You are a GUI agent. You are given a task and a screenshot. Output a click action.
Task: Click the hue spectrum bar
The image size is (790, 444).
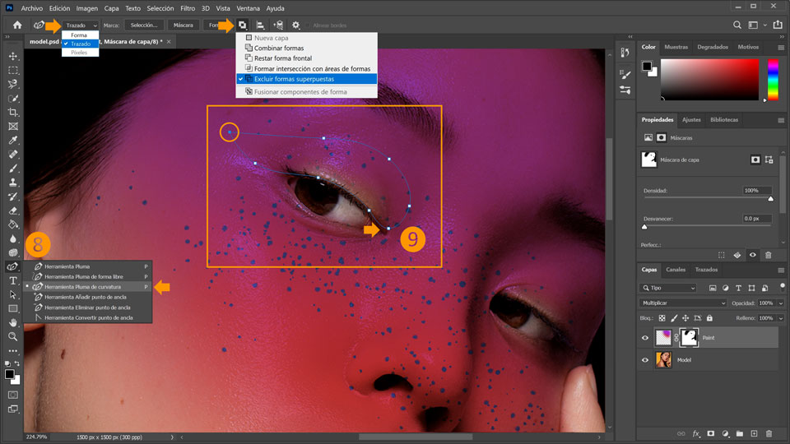773,80
